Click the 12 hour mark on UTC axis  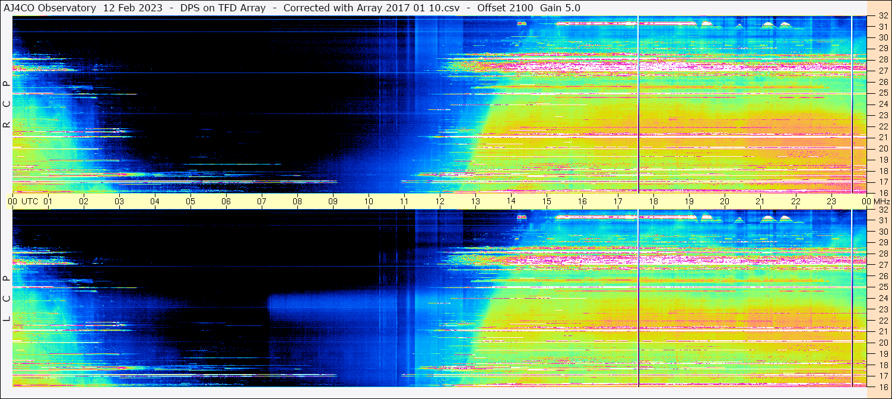(x=440, y=201)
